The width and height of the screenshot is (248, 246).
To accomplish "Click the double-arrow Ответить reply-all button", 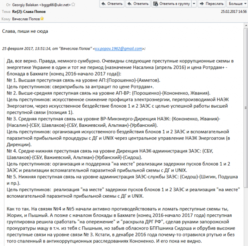I will point(138,4).
